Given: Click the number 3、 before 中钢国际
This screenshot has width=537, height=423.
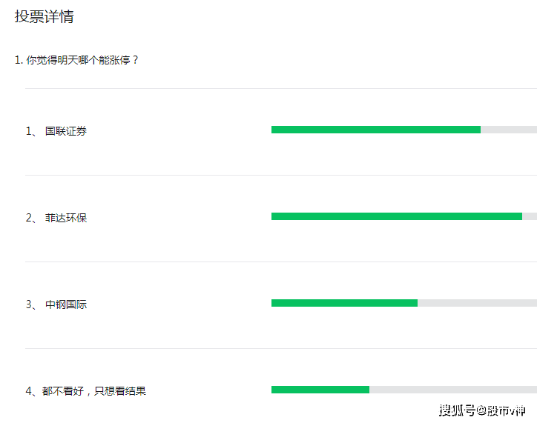Looking at the screenshot, I should 31,304.
